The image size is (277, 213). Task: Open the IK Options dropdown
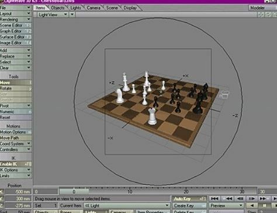pos(16,170)
